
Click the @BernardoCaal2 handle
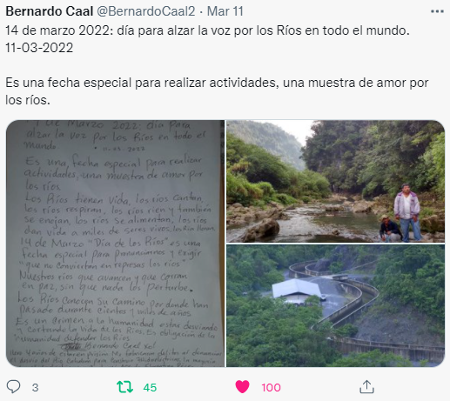[x=145, y=11]
